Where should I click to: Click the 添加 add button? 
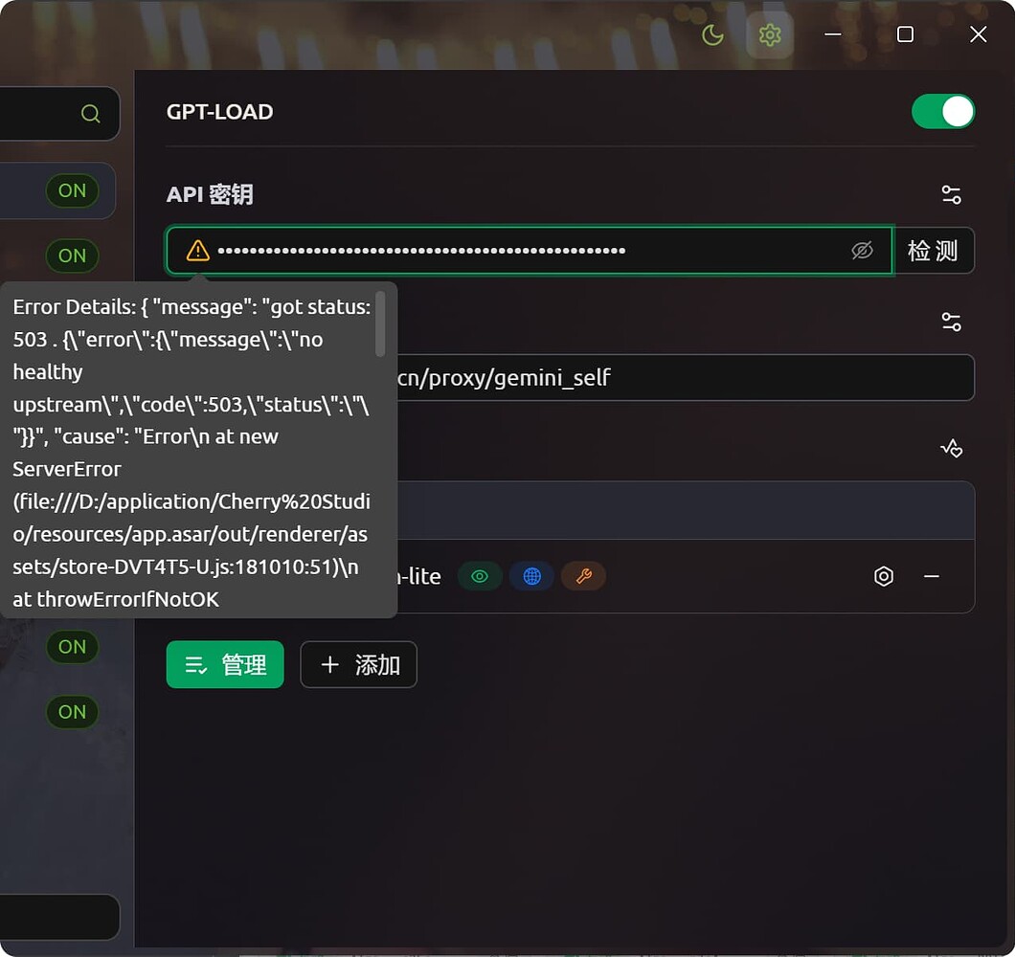(x=359, y=664)
